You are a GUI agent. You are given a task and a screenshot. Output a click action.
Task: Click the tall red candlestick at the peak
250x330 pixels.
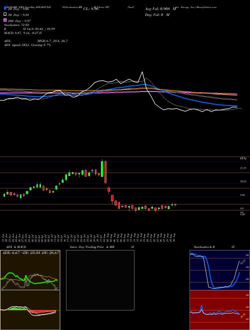coord(105,172)
